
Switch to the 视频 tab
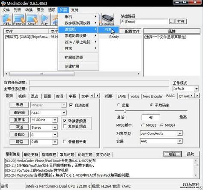pyautogui.click(x=22, y=96)
